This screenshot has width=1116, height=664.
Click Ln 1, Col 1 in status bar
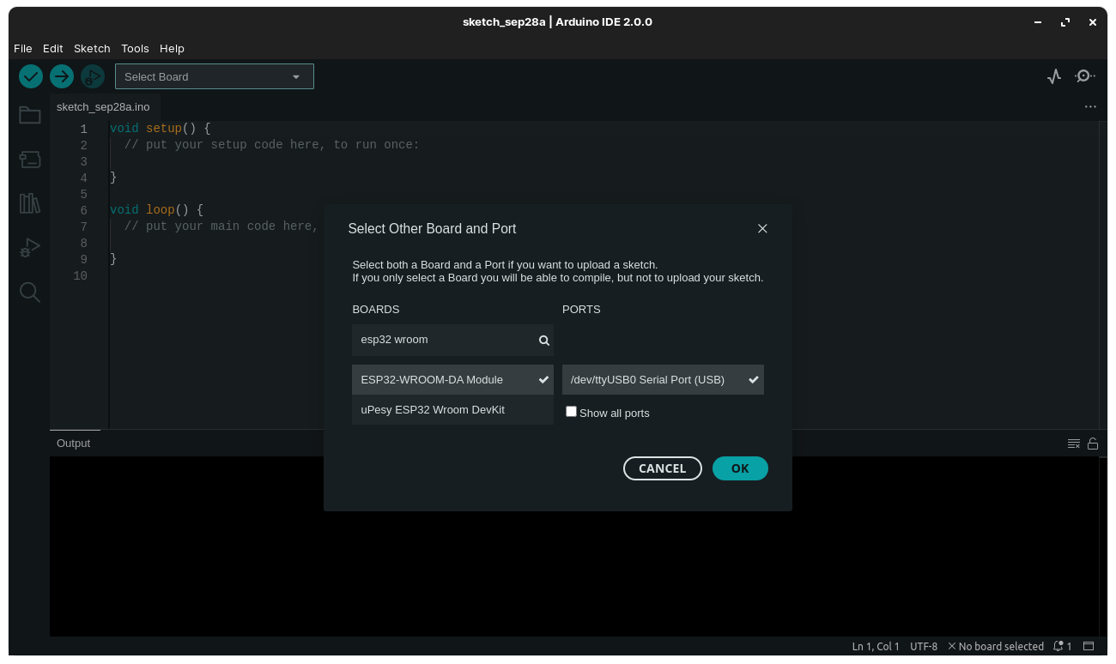(876, 646)
